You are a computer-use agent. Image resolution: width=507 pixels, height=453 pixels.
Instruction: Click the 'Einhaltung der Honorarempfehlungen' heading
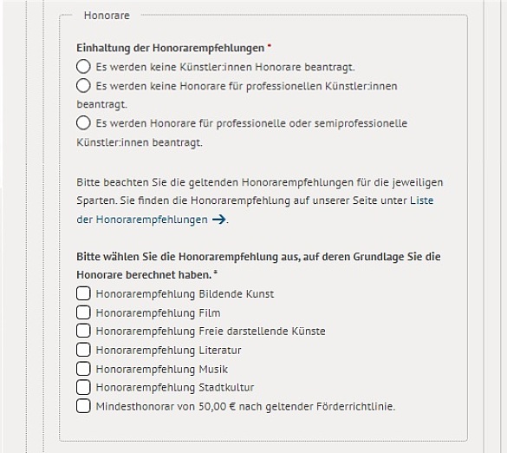[171, 48]
